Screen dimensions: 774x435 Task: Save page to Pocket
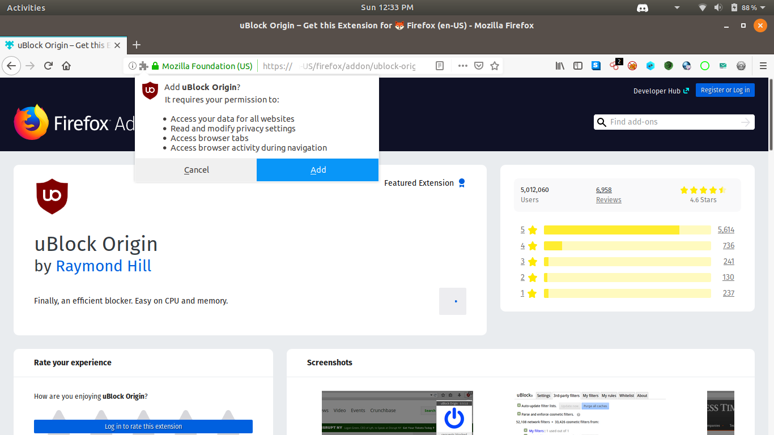click(479, 66)
